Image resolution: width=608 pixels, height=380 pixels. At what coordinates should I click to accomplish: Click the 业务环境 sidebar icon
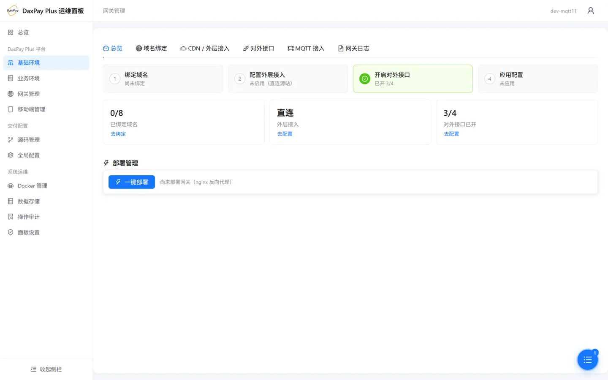click(x=11, y=78)
